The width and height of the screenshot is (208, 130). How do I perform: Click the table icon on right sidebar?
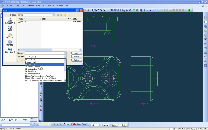pos(205,53)
